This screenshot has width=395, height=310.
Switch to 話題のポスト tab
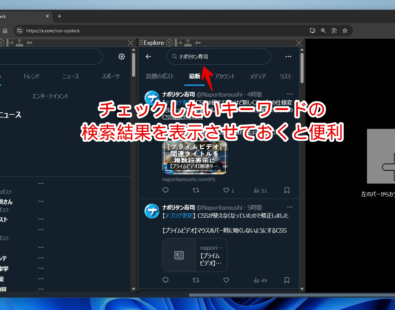tap(160, 76)
